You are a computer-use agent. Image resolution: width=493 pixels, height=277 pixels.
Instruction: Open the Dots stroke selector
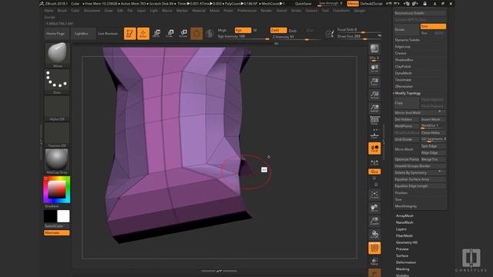tap(57, 82)
